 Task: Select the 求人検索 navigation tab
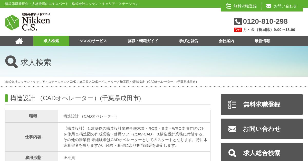(51, 41)
